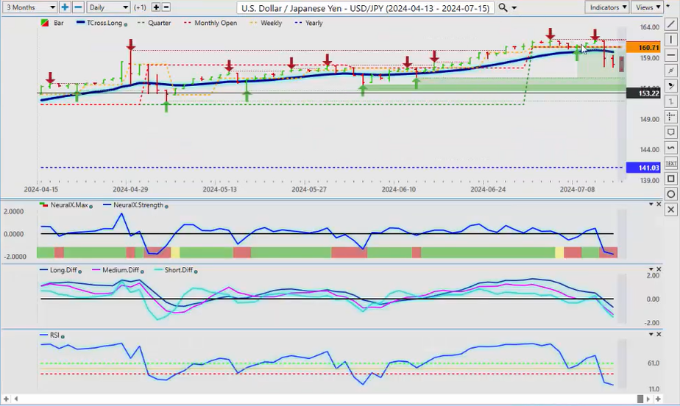Activate the crosshair cursor tool
Viewport: 680px width, 406px height.
(671, 116)
